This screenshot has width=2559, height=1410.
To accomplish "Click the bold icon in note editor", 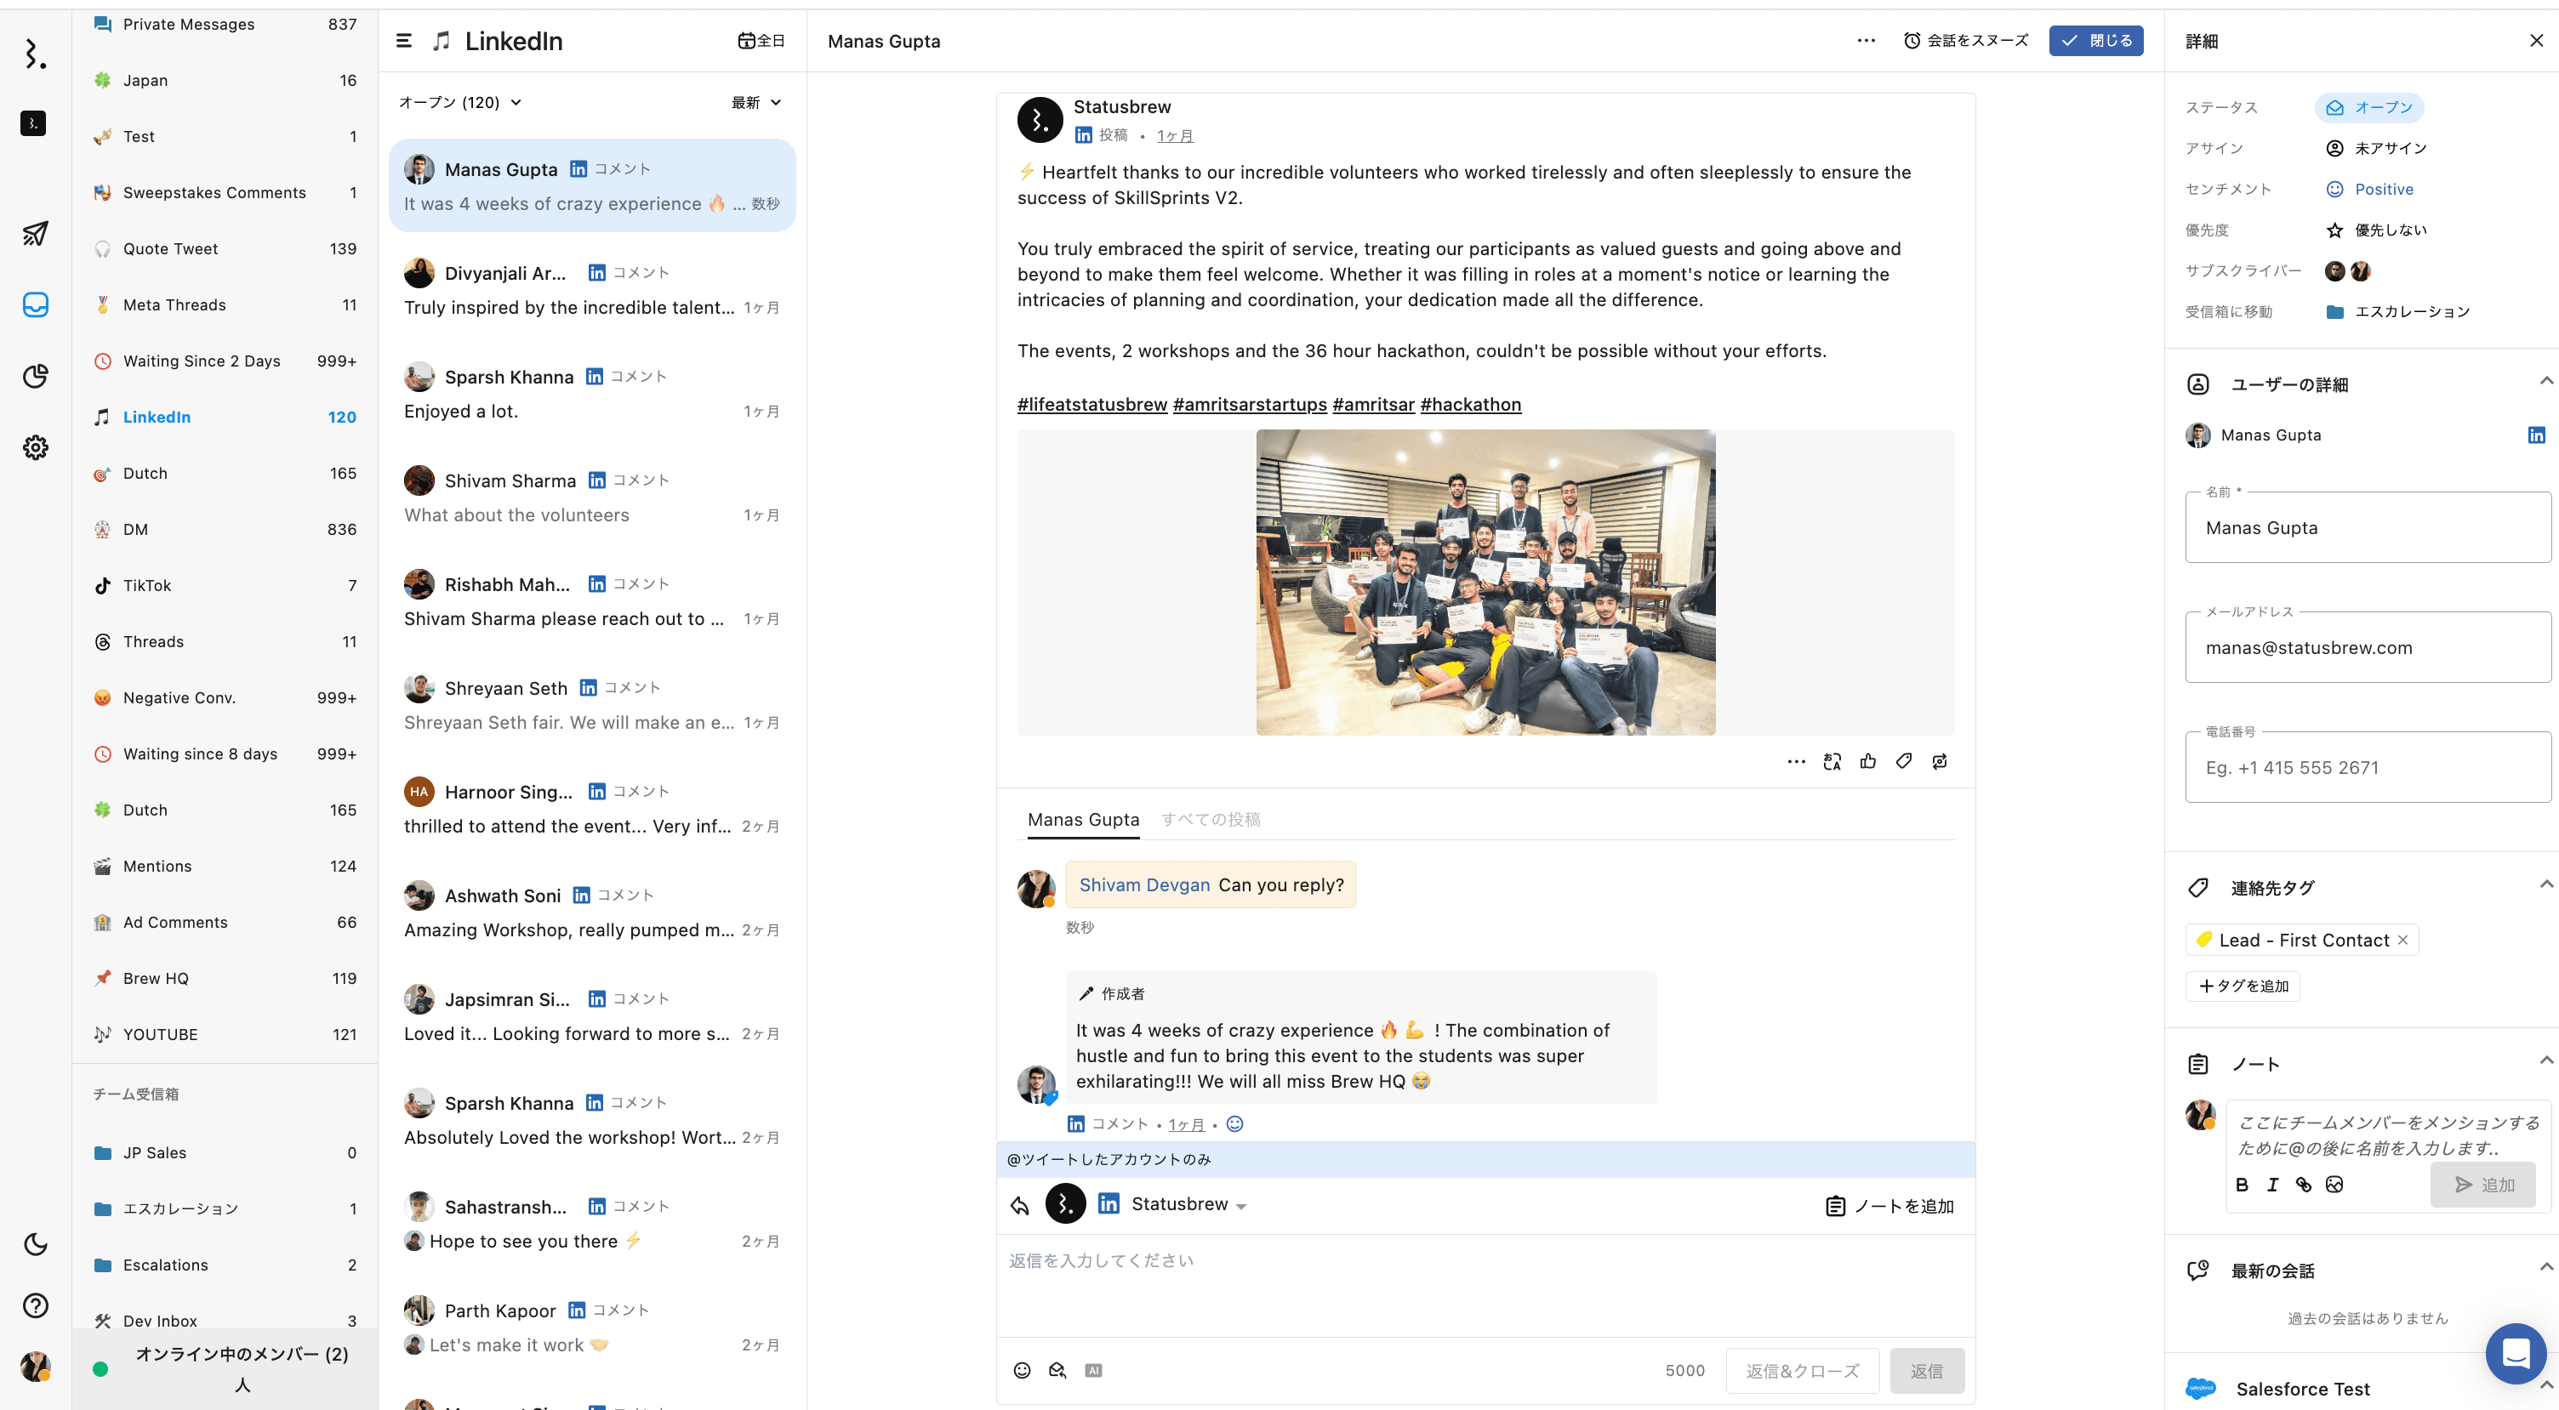I will pos(2243,1185).
